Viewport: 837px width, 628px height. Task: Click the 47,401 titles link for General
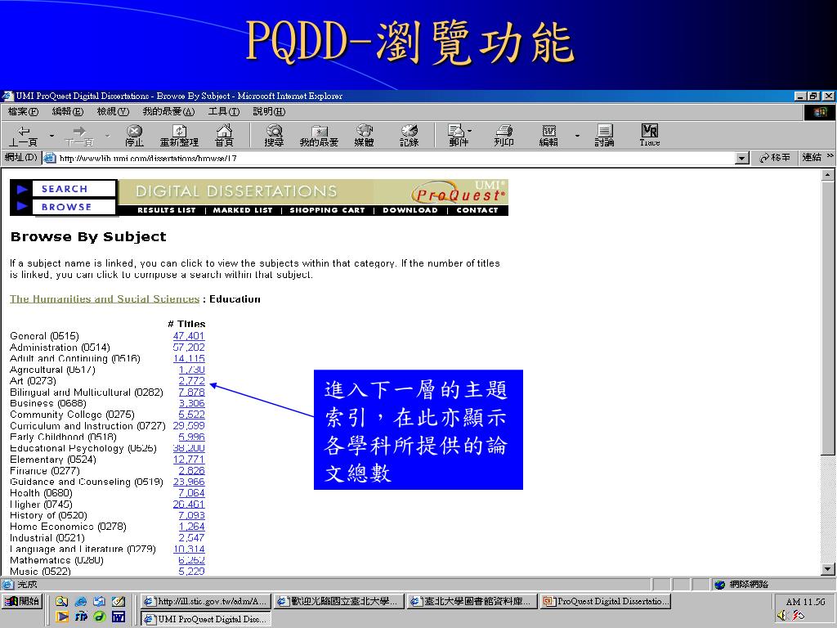[x=189, y=336]
